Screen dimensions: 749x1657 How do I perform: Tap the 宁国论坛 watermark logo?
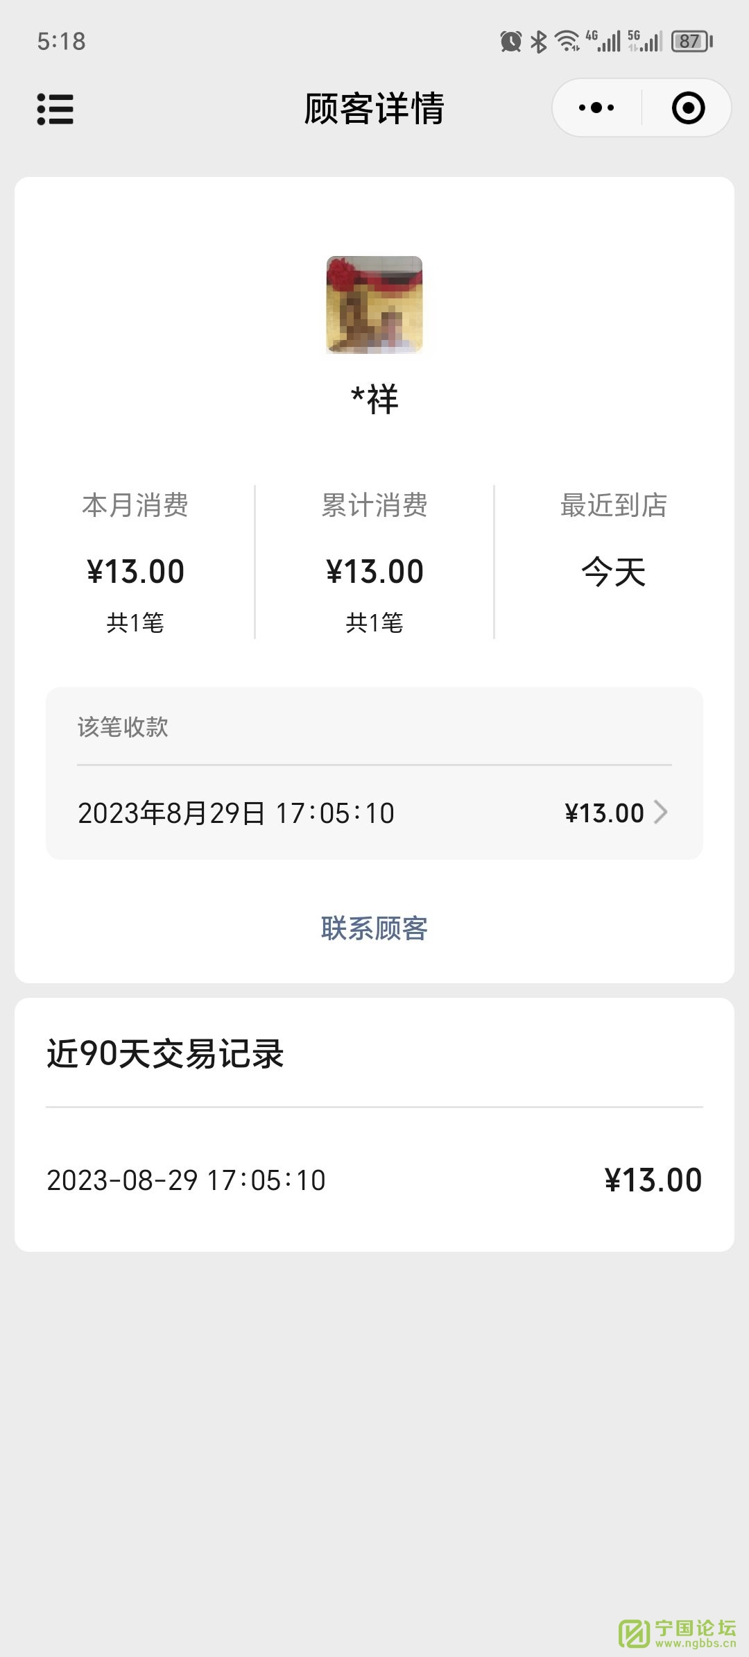[678, 1632]
